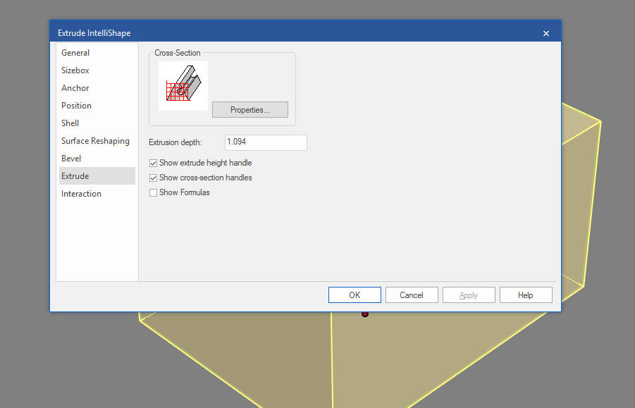This screenshot has height=408, width=635.
Task: Open Help for this dialog
Action: [526, 295]
